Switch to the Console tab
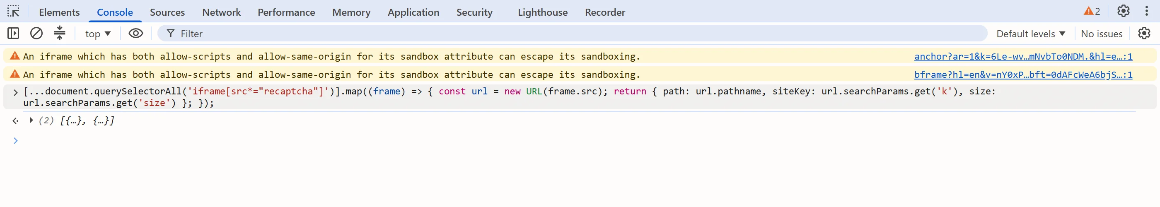The width and height of the screenshot is (1160, 207). tap(115, 12)
